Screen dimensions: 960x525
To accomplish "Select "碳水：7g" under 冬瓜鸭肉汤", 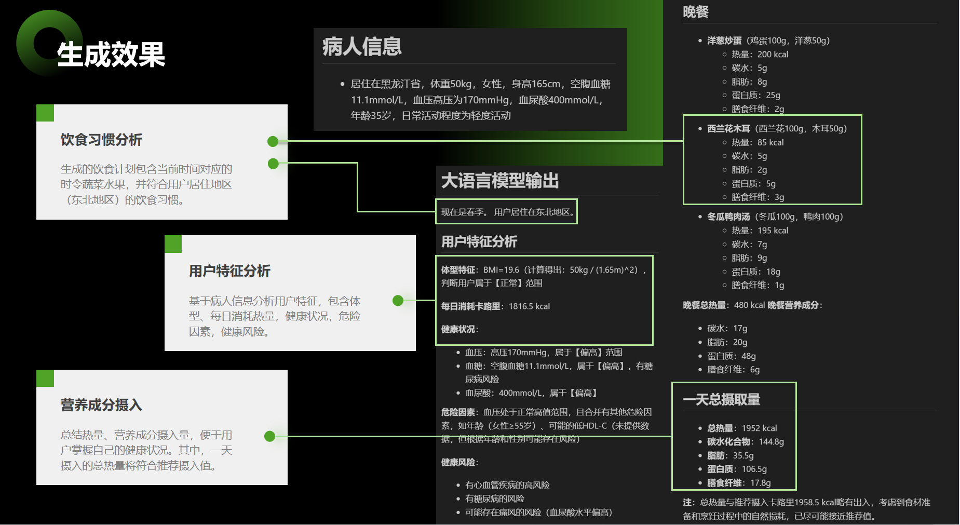I will pos(749,244).
